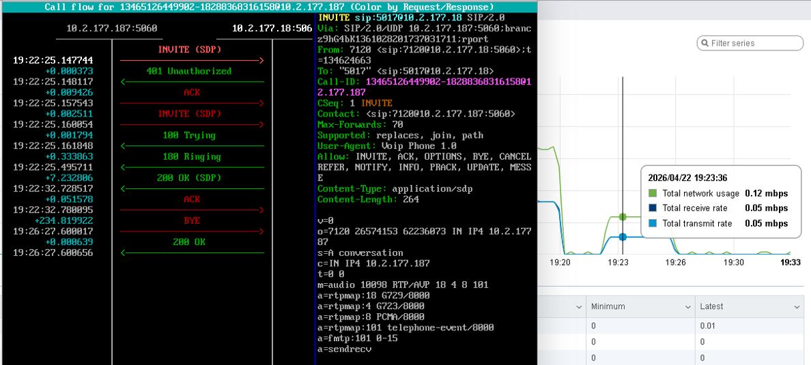This screenshot has width=811, height=365.
Task: Click green Total network usage legend swatch
Action: pos(653,193)
